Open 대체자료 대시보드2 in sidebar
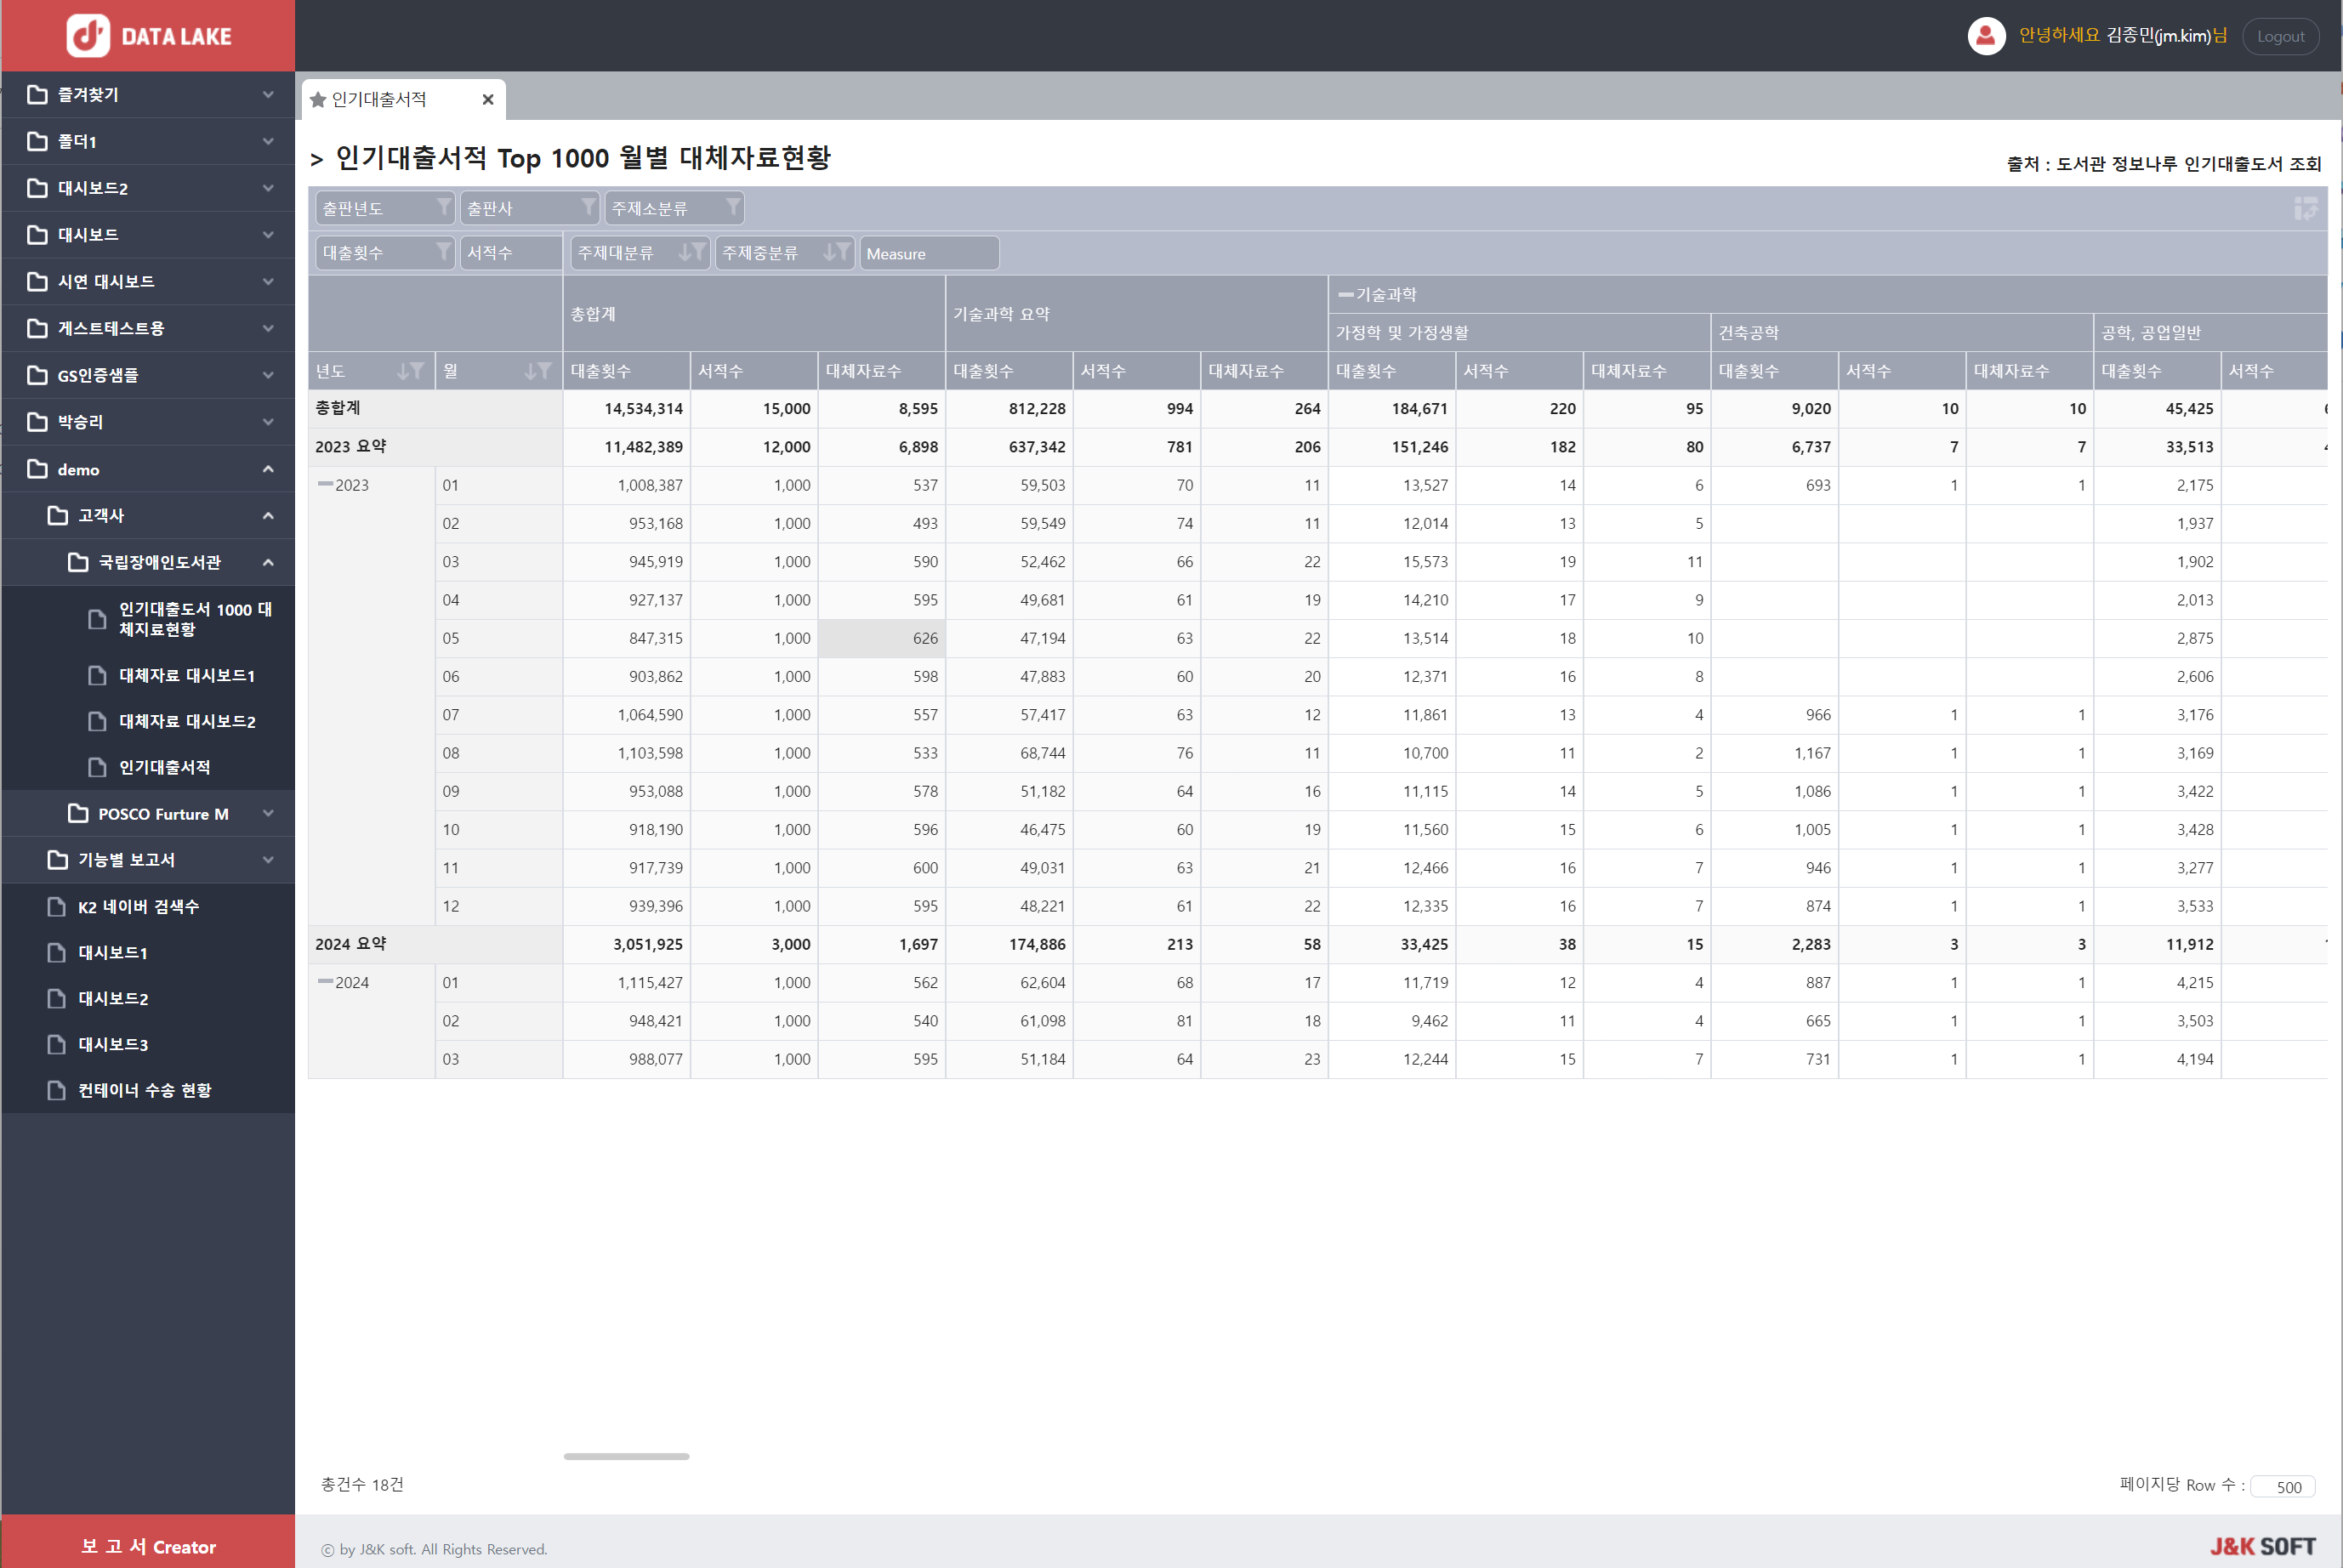Screen dimensions: 2343x1568 187,722
